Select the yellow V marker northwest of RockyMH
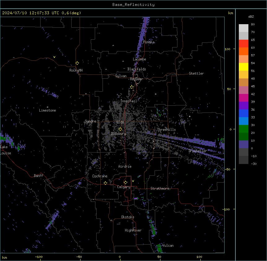Image resolution: width=267 pixels, height=261 pixels. tap(54, 57)
